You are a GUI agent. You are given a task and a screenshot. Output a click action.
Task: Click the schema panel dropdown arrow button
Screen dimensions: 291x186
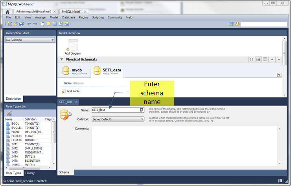(279, 75)
